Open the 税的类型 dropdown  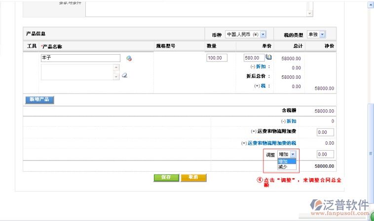322,34
